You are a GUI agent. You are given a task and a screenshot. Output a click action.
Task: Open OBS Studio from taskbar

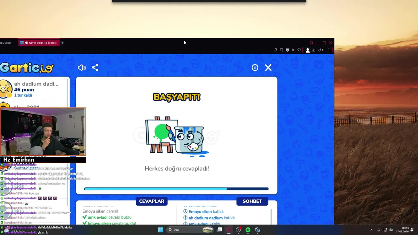[x=238, y=230]
